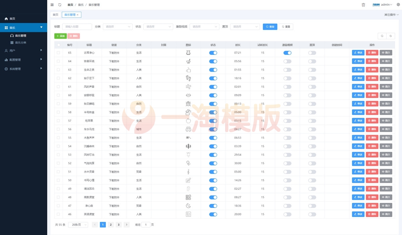
Task: Click the lips icon for 安眠呼吸
Action: [188, 95]
